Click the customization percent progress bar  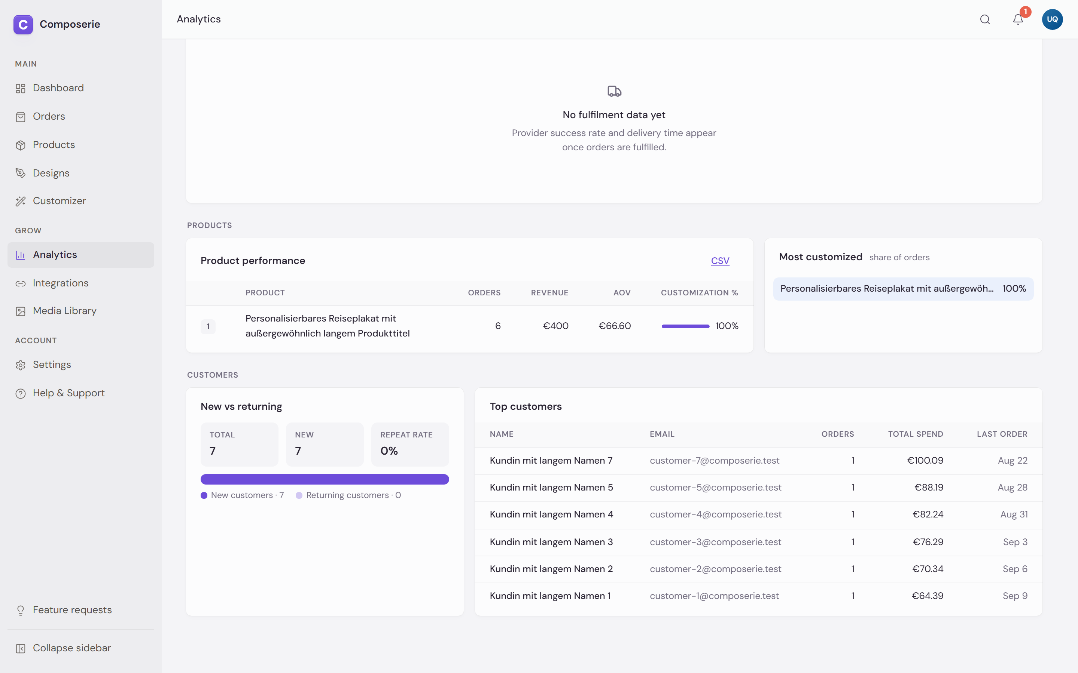click(x=686, y=326)
